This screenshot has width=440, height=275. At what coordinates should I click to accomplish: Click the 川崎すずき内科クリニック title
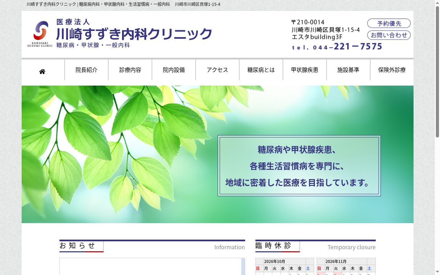(x=134, y=34)
